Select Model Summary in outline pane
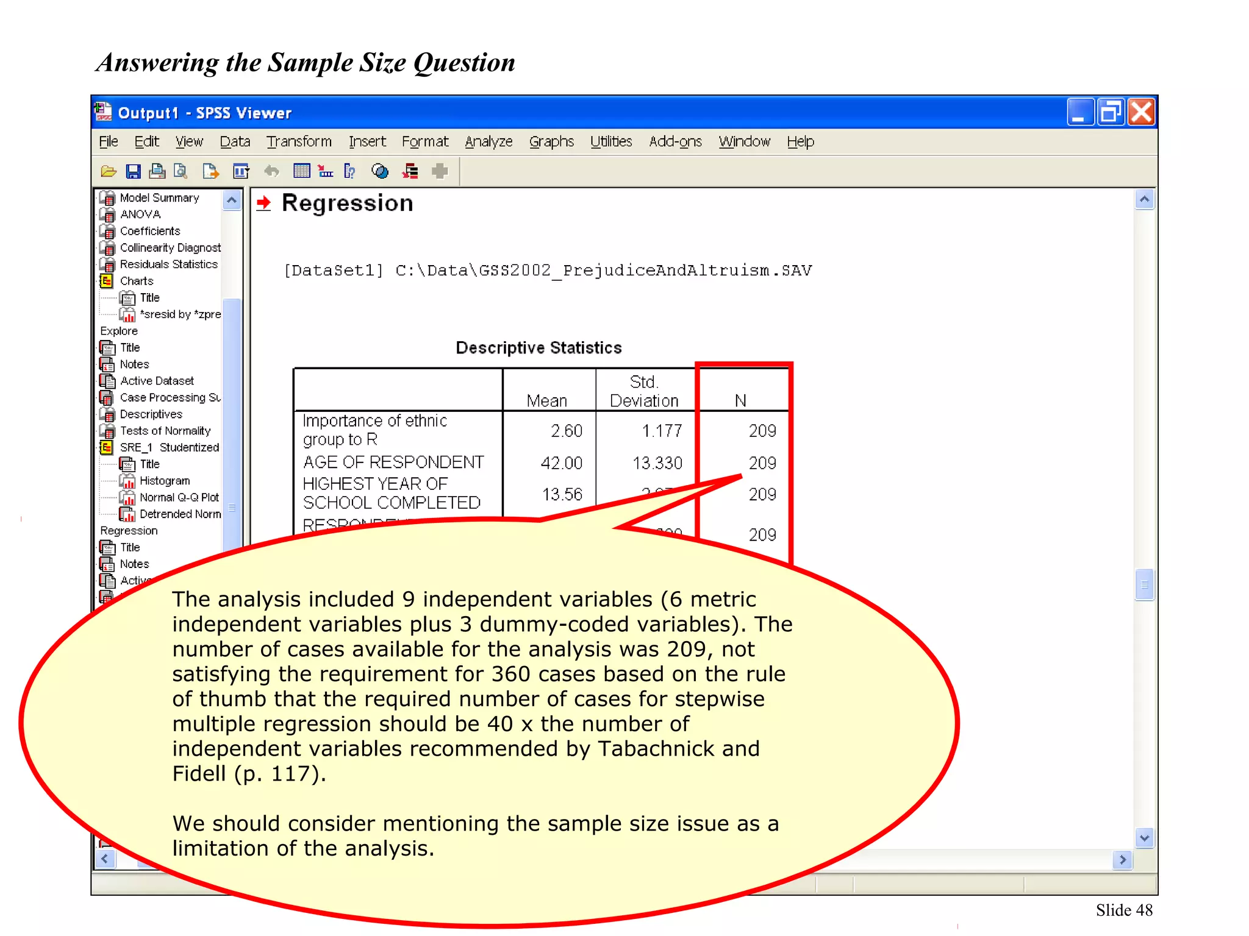This screenshot has width=1249, height=936. [159, 198]
